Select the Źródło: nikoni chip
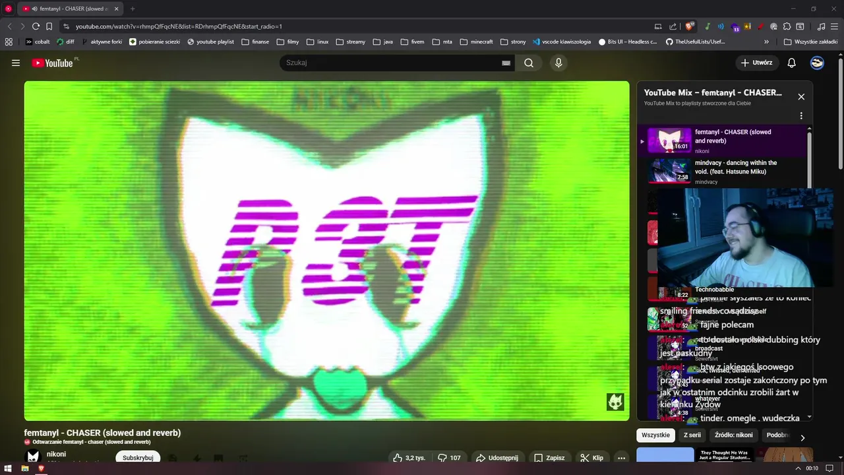Image resolution: width=844 pixels, height=475 pixels. coord(733,435)
